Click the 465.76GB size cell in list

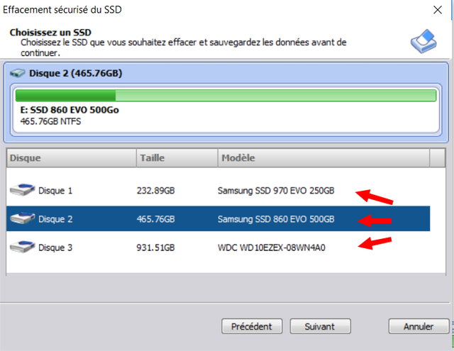tap(156, 219)
